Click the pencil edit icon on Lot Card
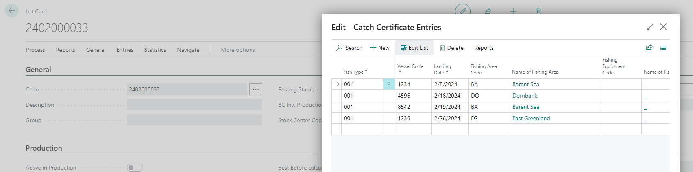 pyautogui.click(x=462, y=11)
